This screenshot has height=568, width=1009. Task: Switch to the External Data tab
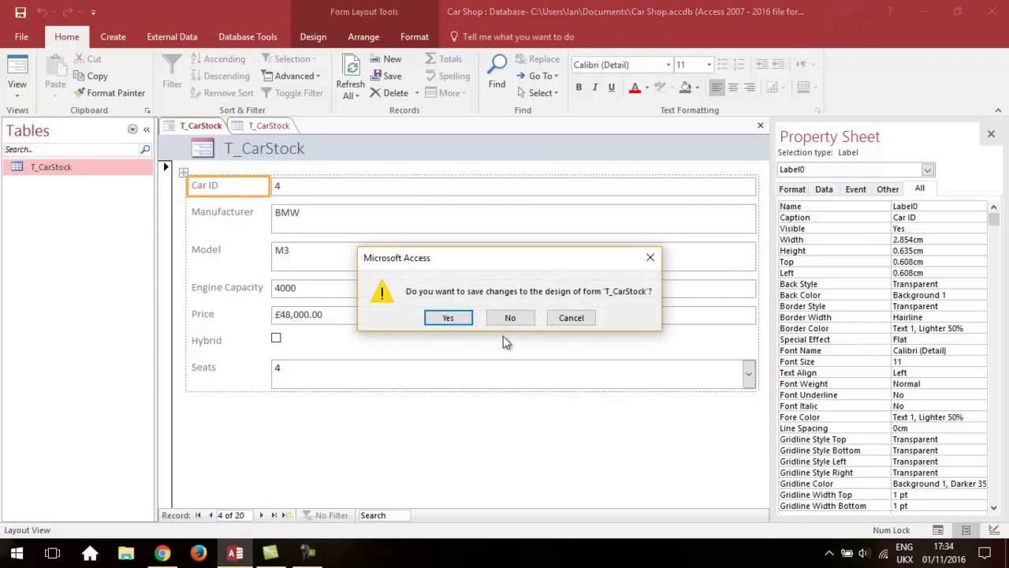coord(172,36)
